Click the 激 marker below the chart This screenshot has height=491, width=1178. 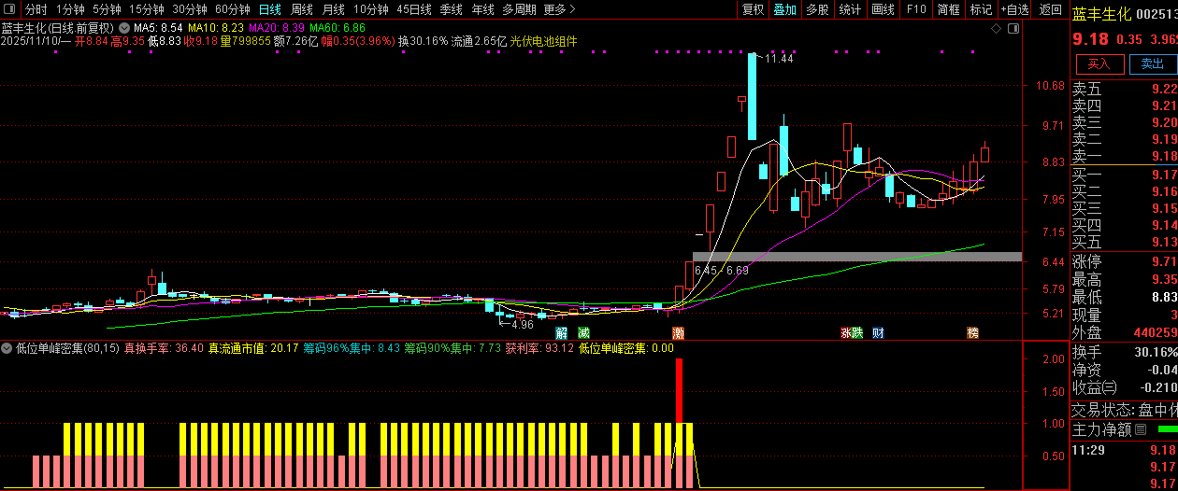pyautogui.click(x=678, y=332)
